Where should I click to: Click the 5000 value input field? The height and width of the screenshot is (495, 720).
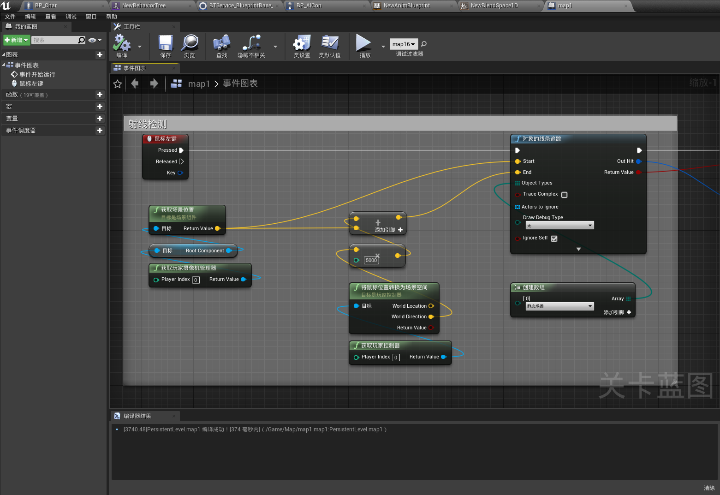[371, 260]
